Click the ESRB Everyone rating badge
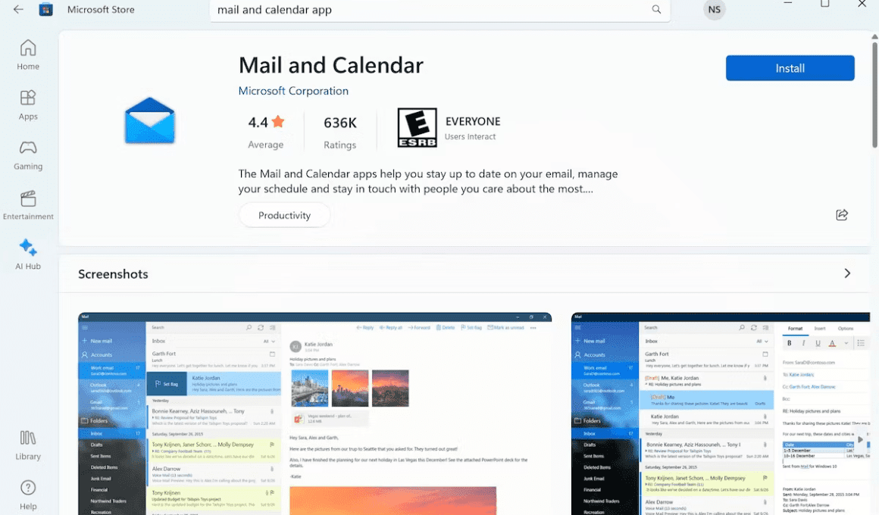 point(417,128)
